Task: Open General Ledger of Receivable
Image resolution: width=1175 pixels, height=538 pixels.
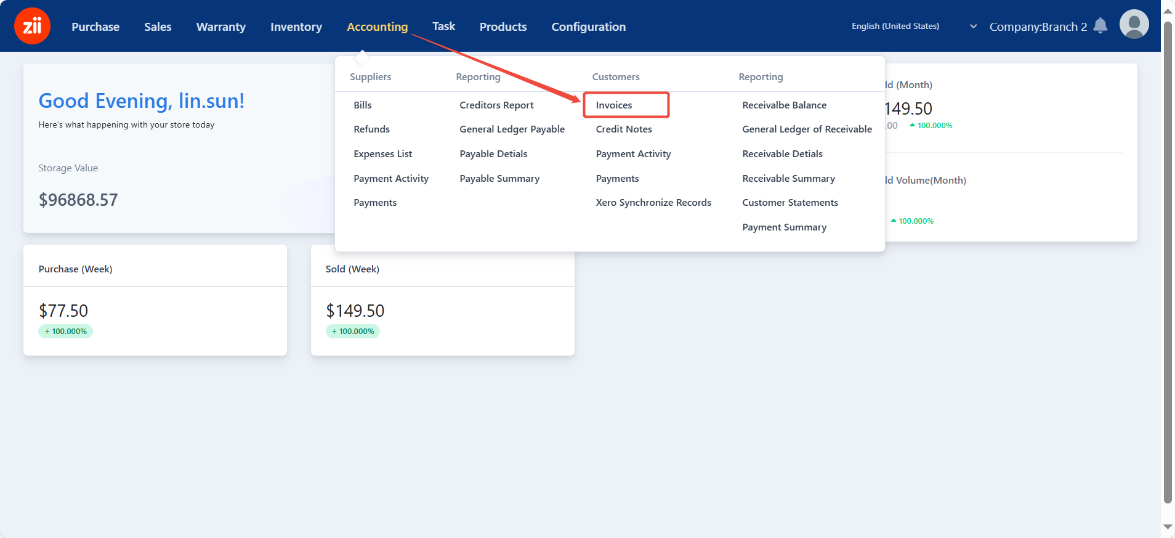Action: 807,129
